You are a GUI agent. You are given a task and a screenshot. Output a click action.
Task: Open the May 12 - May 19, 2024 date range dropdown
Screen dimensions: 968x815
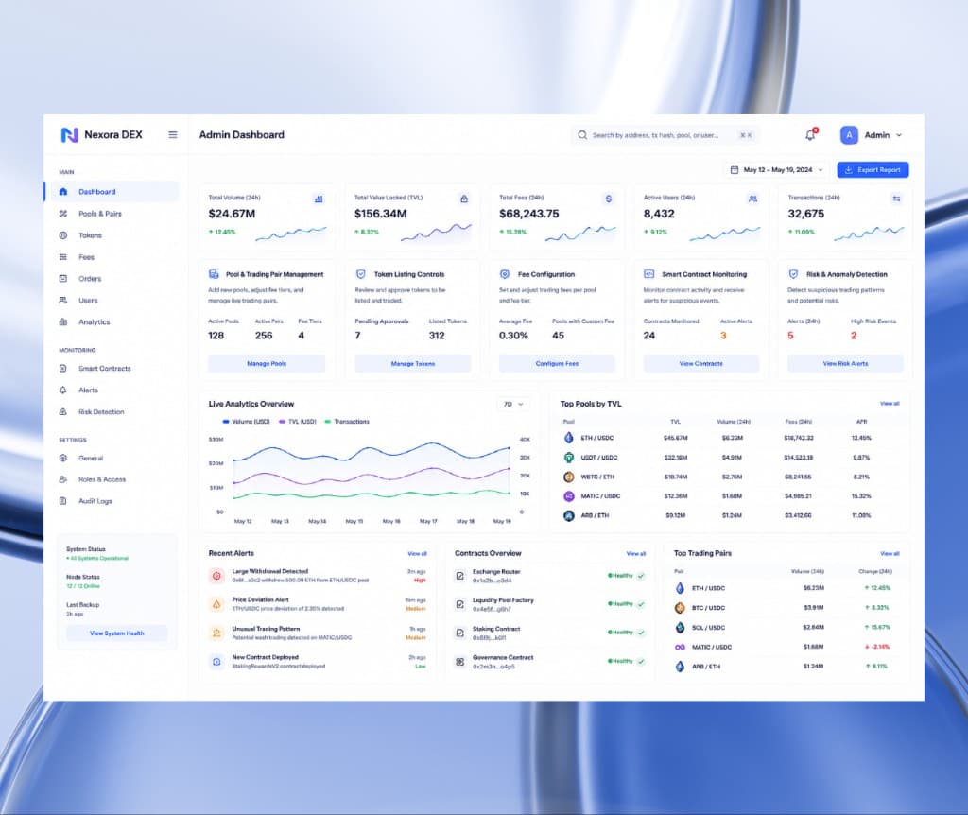coord(777,170)
